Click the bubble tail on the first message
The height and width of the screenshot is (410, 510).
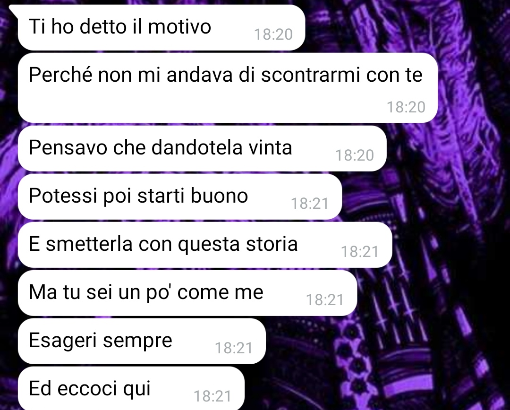[x=14, y=10]
